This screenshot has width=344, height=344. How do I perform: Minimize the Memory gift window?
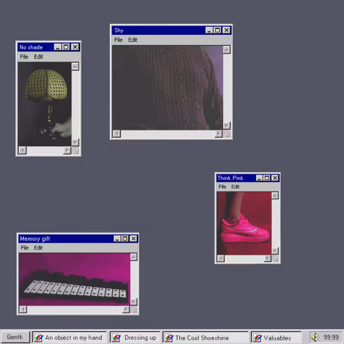click(x=117, y=239)
